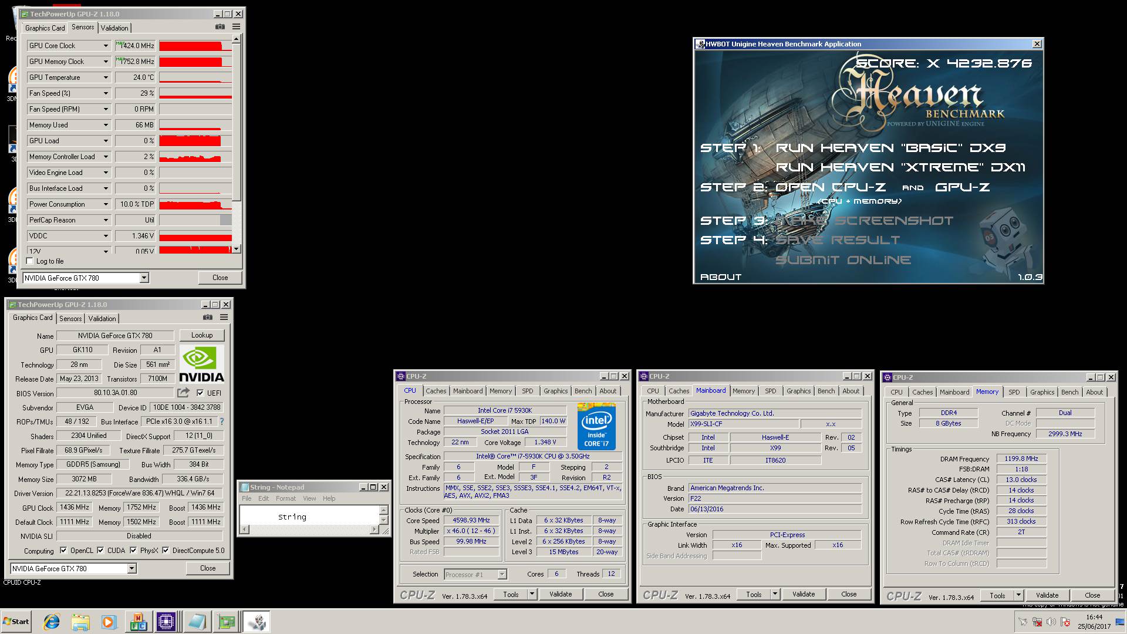Click taskbar clock showing 16:44
Image resolution: width=1127 pixels, height=634 pixels.
1094,622
